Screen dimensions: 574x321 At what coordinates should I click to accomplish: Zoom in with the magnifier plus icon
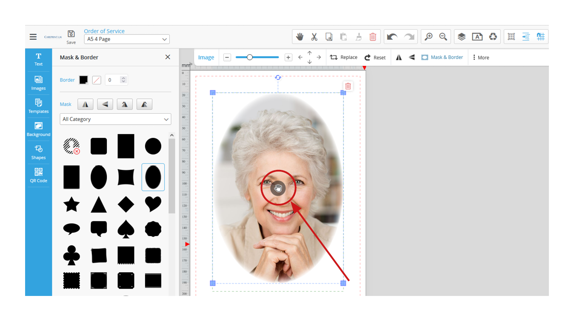coord(428,37)
